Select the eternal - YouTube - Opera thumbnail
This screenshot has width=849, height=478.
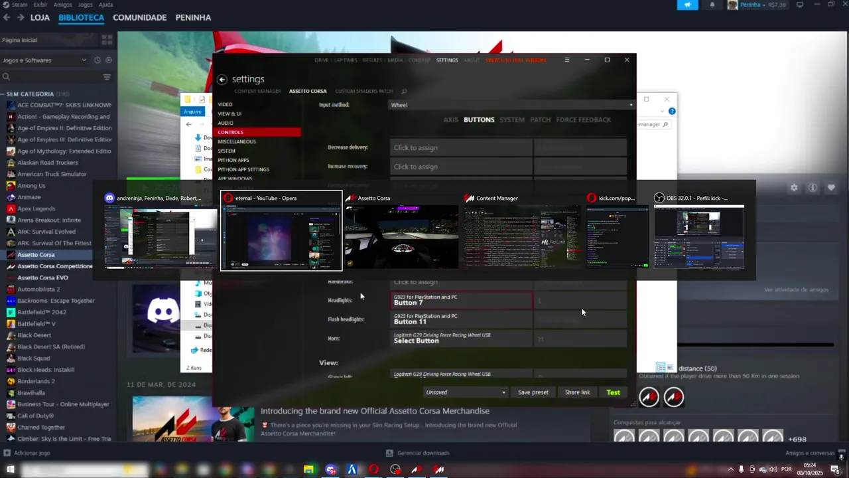(x=281, y=231)
